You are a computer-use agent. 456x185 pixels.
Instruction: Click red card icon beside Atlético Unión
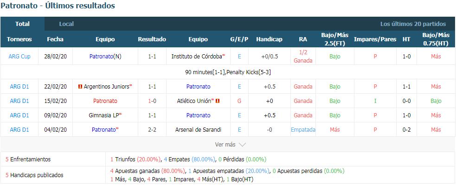(x=218, y=101)
